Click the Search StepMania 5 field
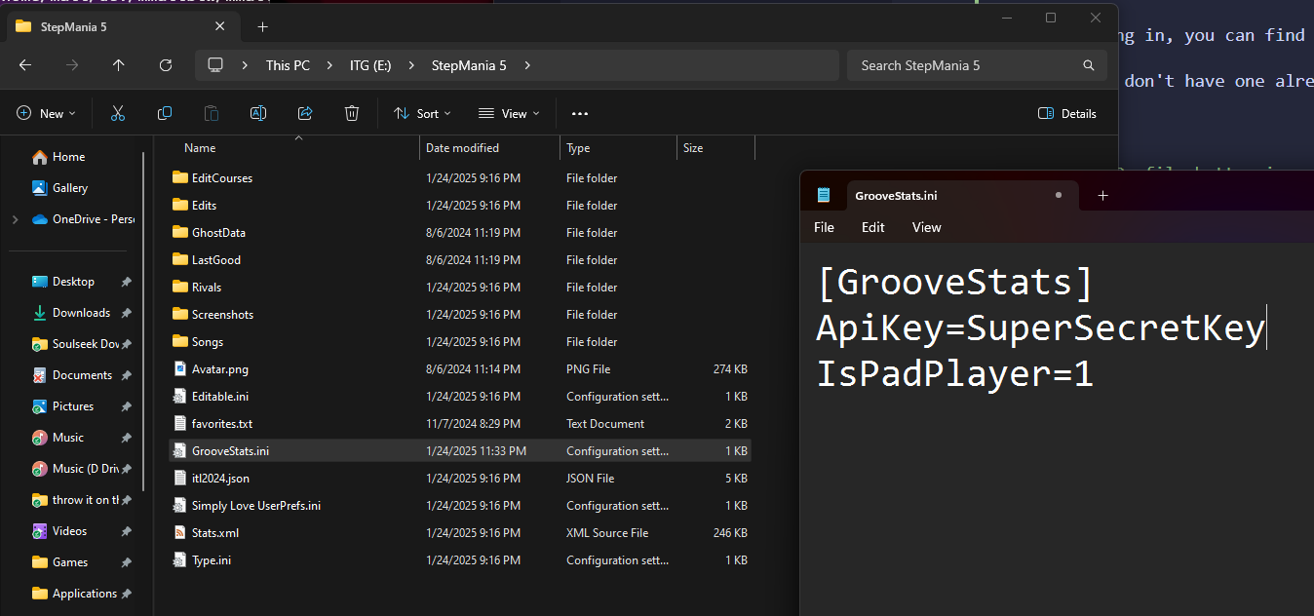Viewport: 1314px width, 616px height. tap(965, 65)
